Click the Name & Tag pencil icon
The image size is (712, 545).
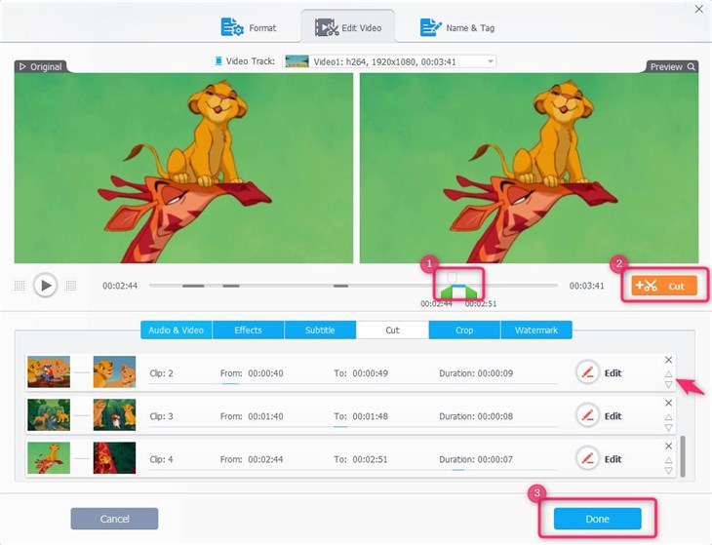430,27
